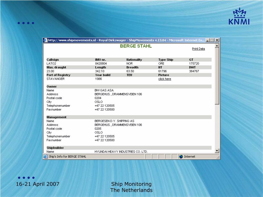Click the nationality value NOR
Screen dimensions: 263x197
pos(129,64)
